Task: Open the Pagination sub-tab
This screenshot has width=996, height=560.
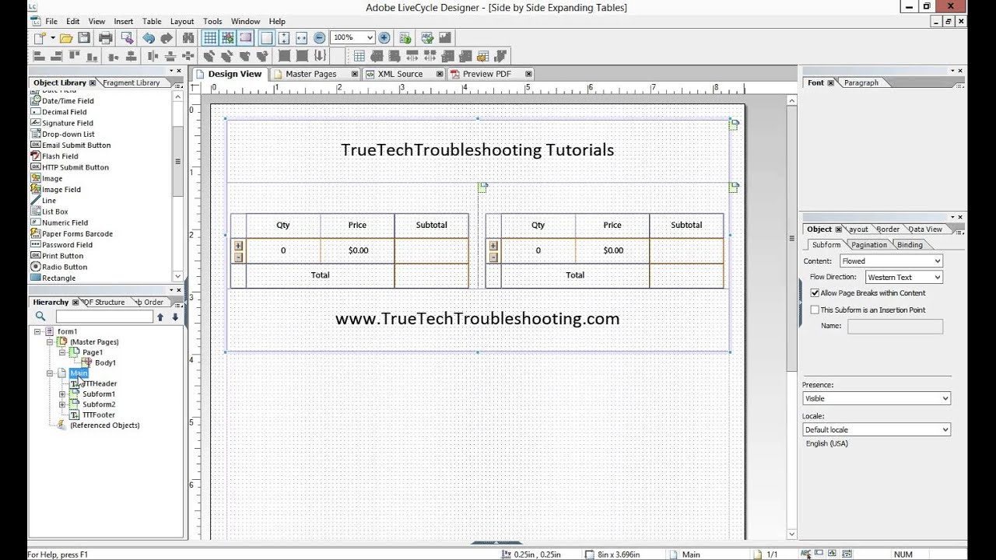Action: [x=868, y=244]
